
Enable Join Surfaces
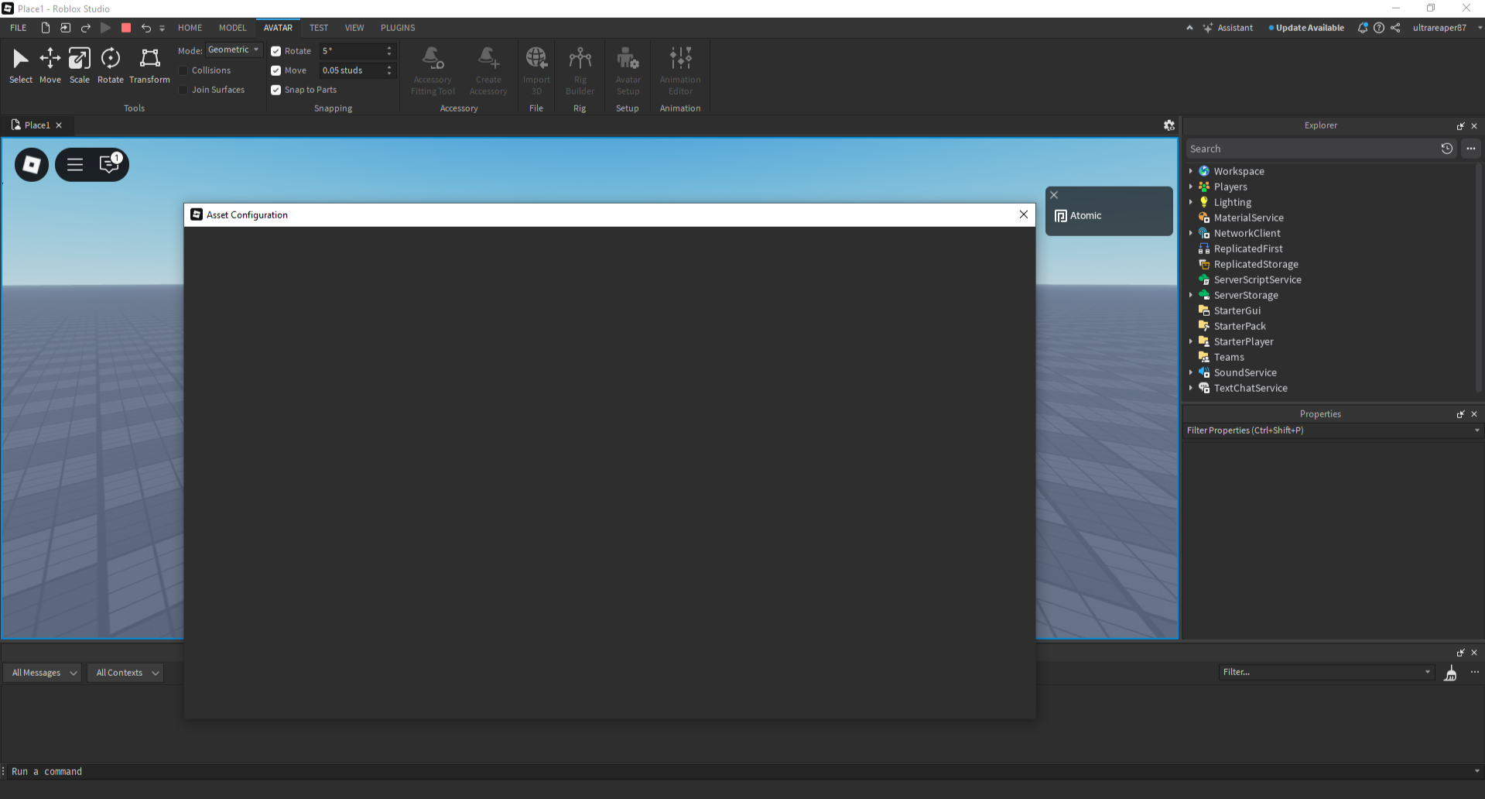coord(183,89)
